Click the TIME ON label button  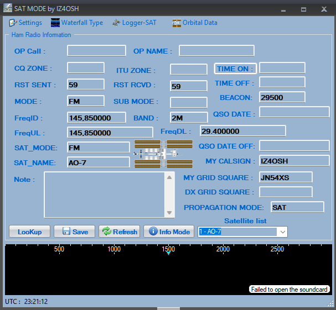pos(235,69)
